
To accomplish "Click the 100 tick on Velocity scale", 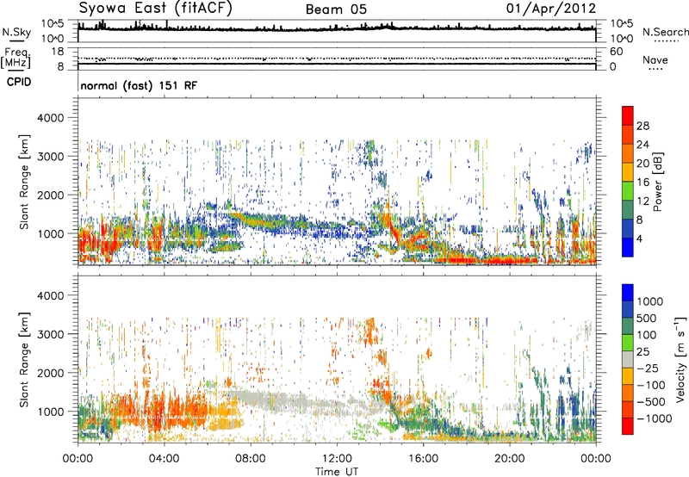I will click(x=647, y=335).
